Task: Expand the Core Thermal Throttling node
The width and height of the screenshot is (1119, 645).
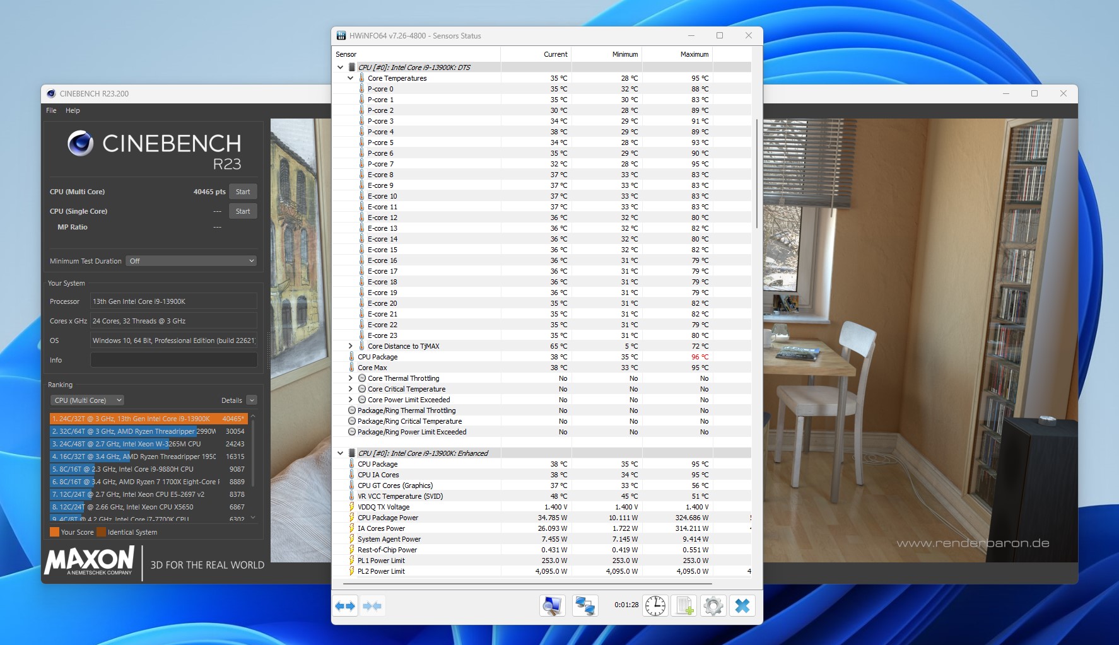Action: click(351, 378)
